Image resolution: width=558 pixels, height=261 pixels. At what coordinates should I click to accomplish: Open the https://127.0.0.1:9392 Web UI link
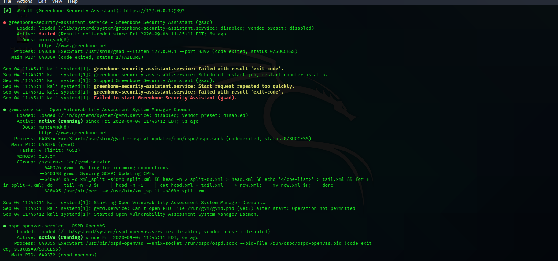154,11
